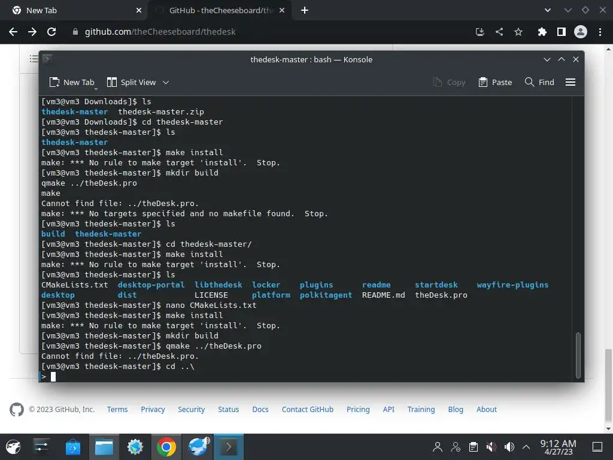
Task: Open GitHub Privacy link
Action: (153, 409)
